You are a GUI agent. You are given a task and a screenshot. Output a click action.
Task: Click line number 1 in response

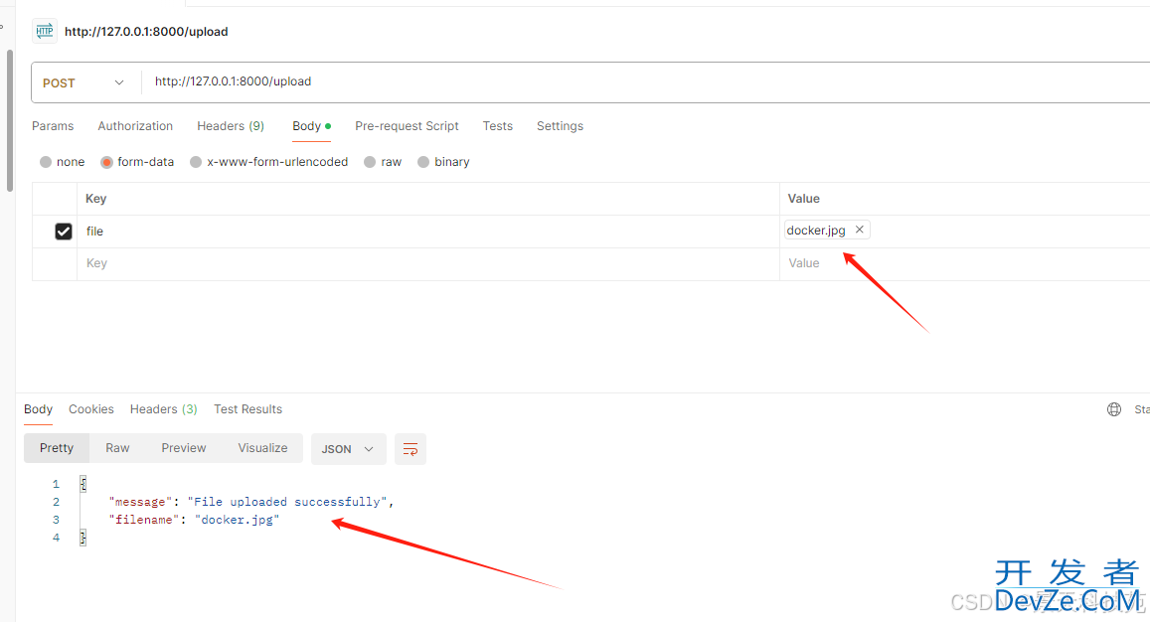(56, 484)
